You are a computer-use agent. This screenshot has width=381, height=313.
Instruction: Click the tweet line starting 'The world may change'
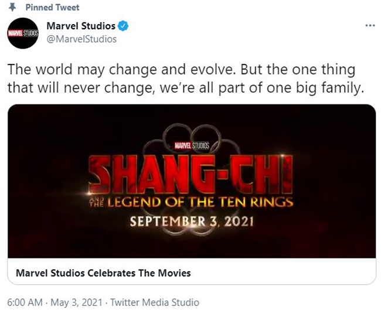tap(181, 70)
